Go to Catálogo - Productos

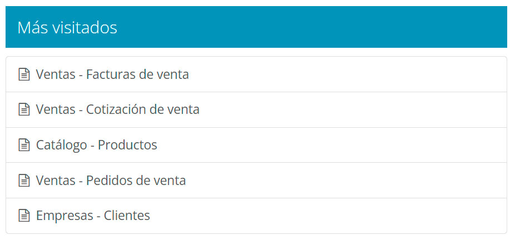[x=96, y=146]
